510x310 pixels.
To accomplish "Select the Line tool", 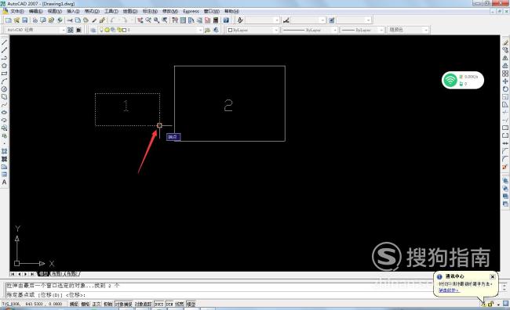I will coord(4,42).
